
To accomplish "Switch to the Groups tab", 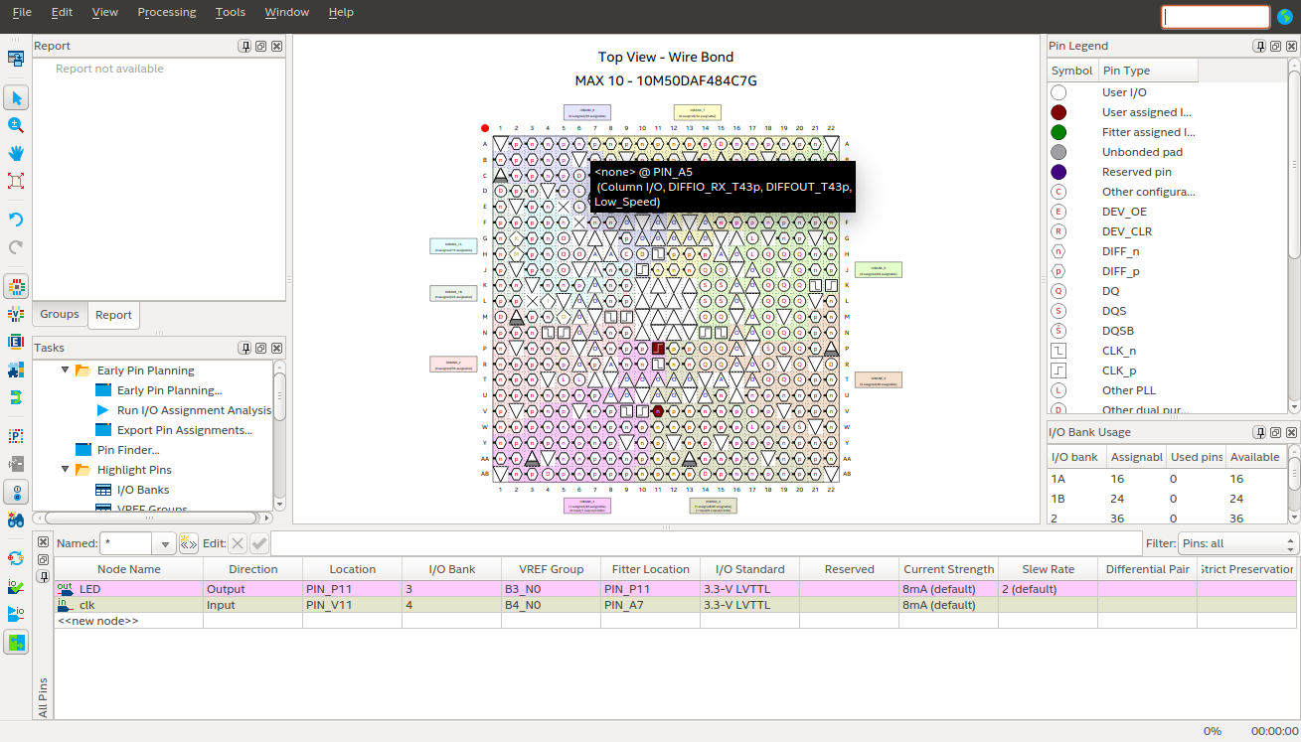I will (x=60, y=314).
